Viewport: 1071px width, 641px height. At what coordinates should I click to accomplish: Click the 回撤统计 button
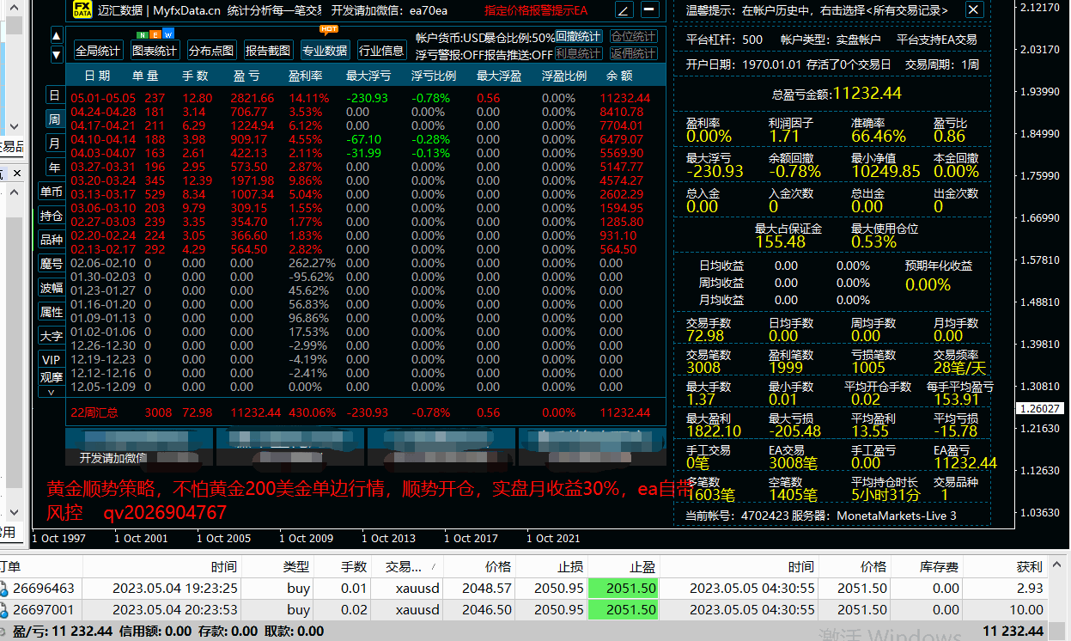click(x=579, y=37)
